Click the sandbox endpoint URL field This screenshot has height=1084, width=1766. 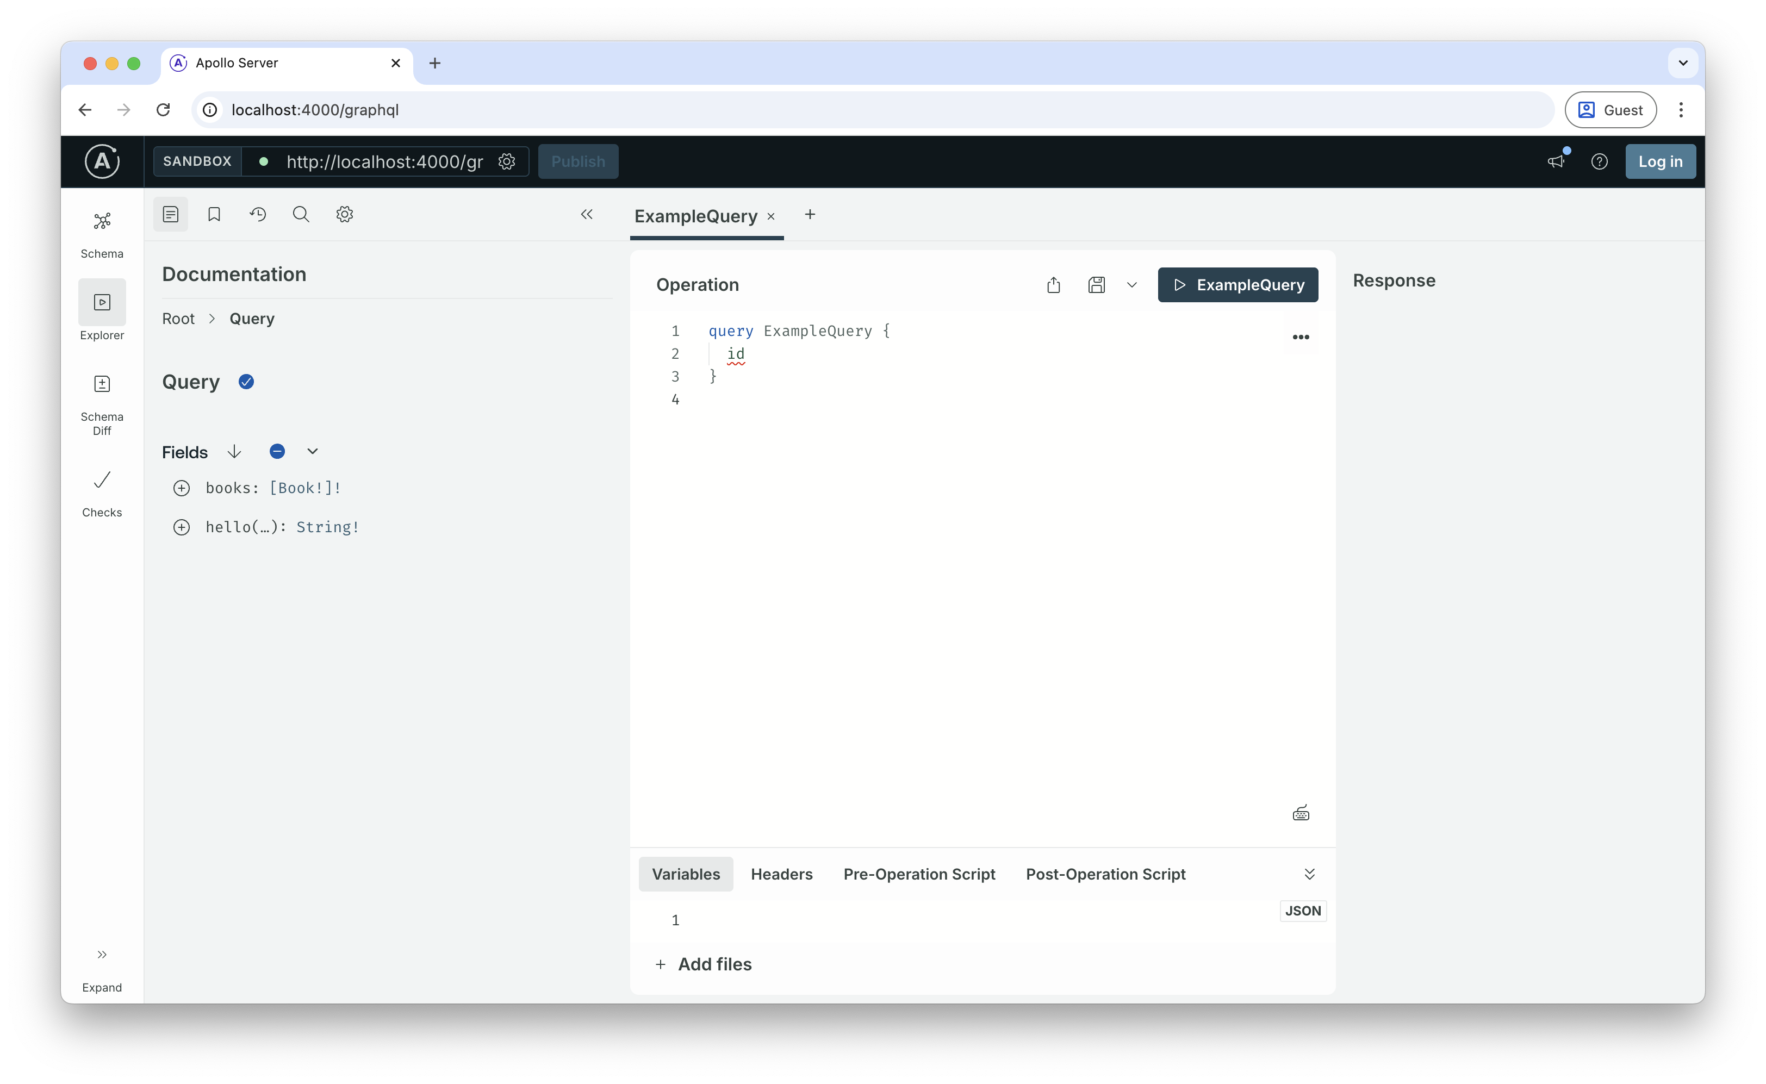384,161
